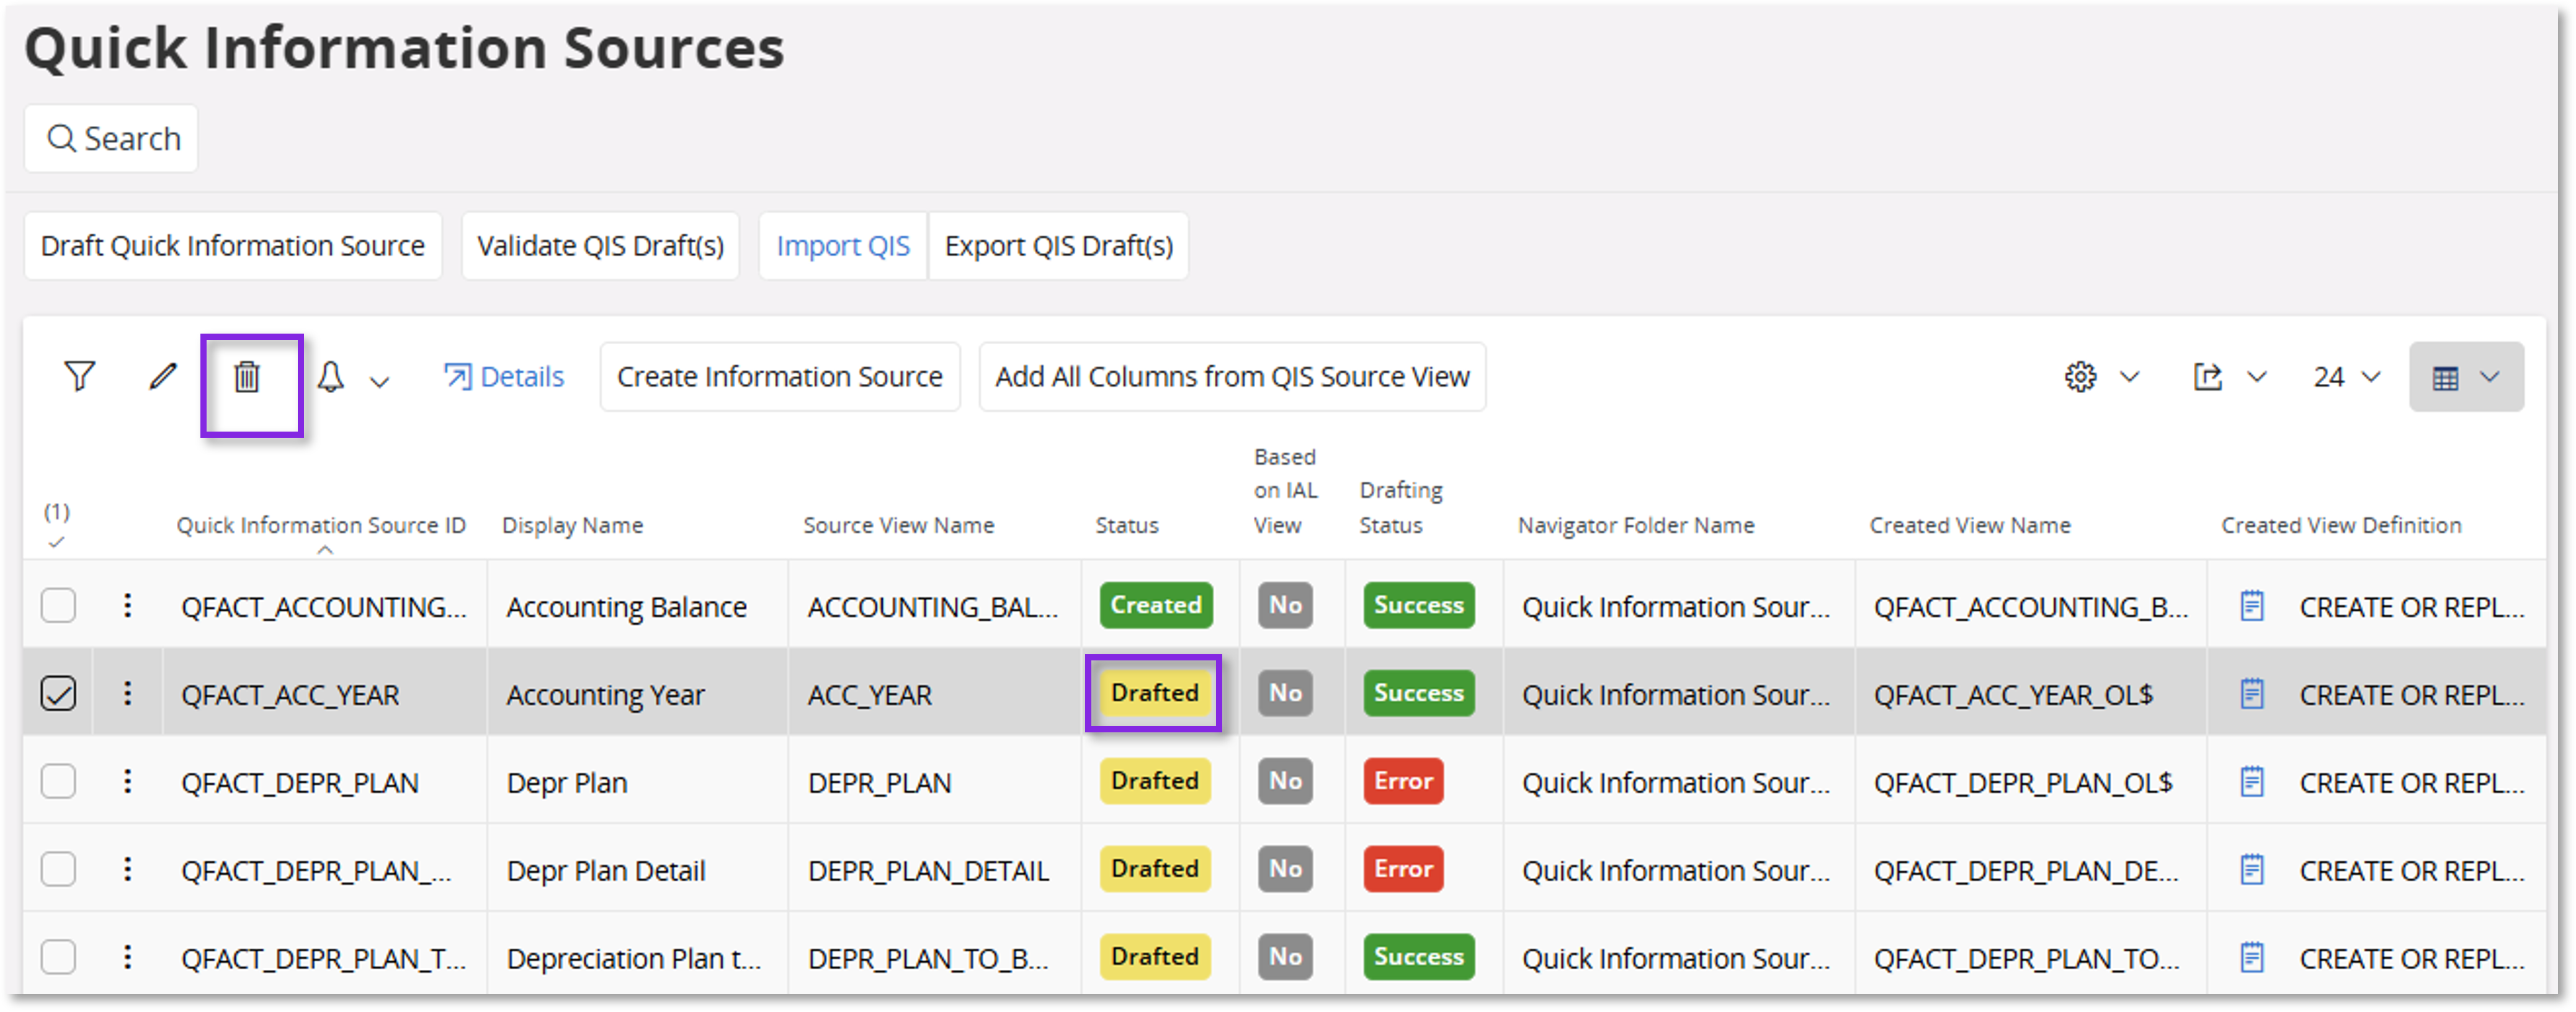2576x1012 pixels.
Task: Click the bell notification icon
Action: (330, 376)
